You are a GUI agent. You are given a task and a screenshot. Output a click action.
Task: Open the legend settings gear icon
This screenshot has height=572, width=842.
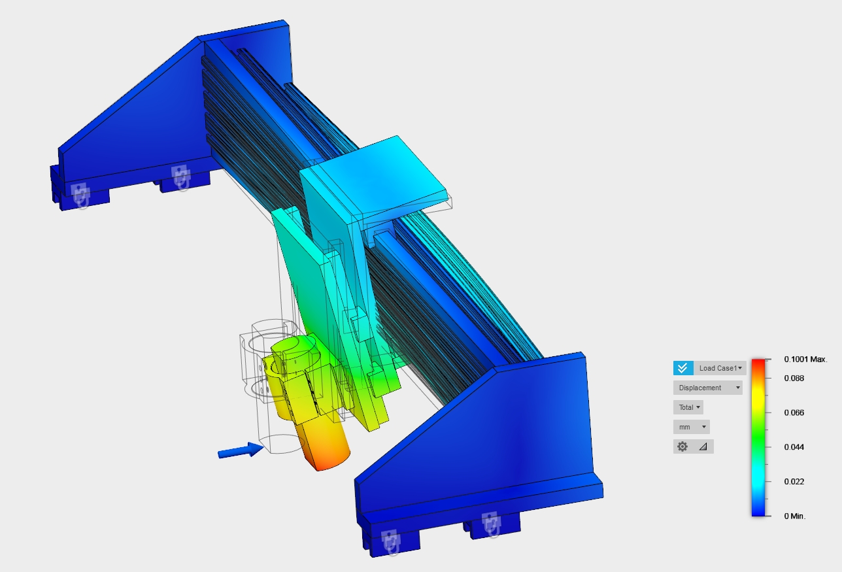click(682, 446)
